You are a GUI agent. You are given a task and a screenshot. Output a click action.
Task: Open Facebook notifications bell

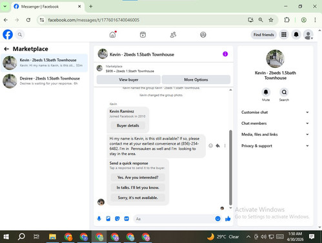296,34
